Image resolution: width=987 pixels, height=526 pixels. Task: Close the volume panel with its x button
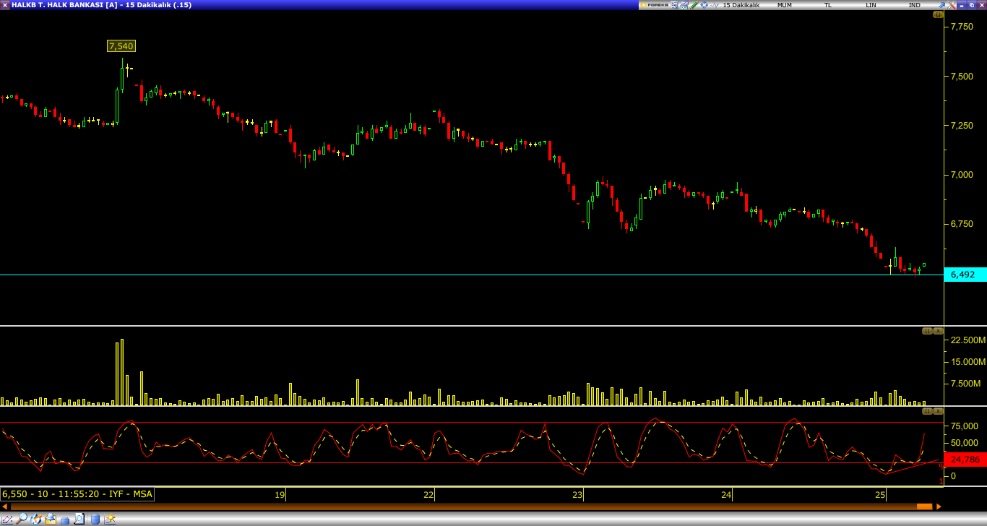click(x=938, y=331)
